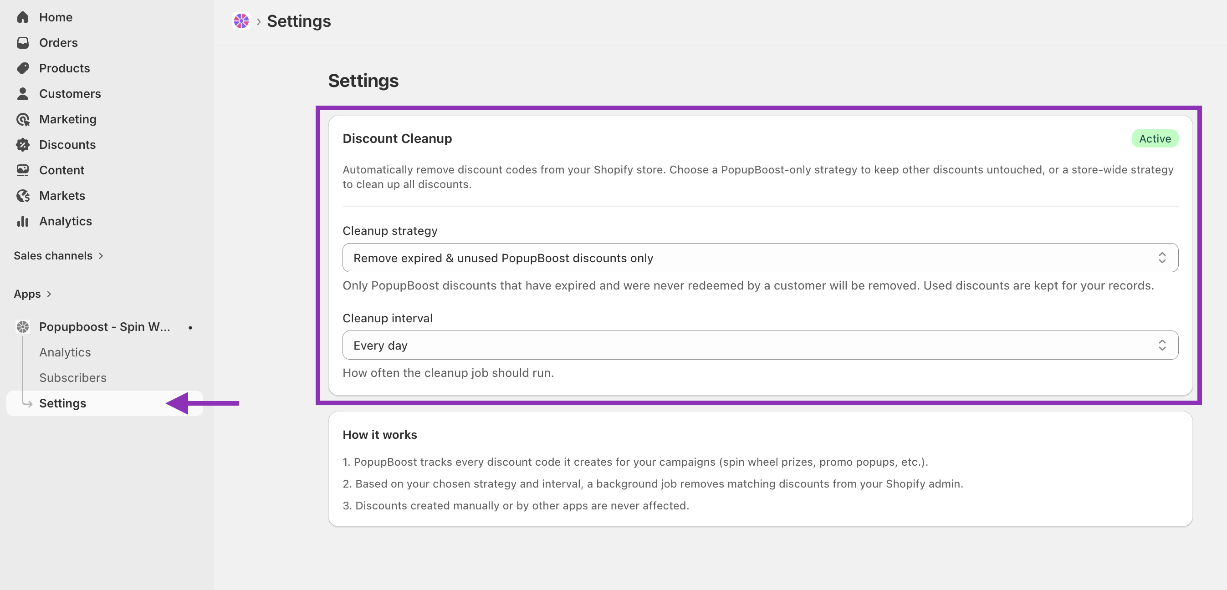The image size is (1227, 590).
Task: Click the Marketing target icon
Action: pos(22,119)
